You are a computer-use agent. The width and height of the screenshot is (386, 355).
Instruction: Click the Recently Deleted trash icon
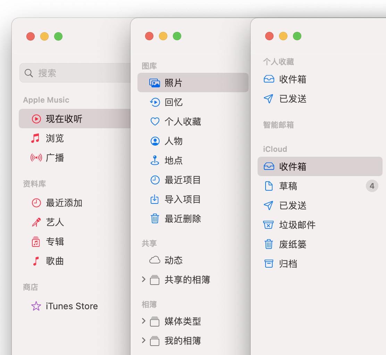pyautogui.click(x=155, y=219)
